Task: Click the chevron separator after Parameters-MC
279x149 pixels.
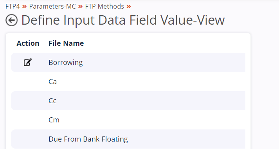Action: tap(81, 7)
